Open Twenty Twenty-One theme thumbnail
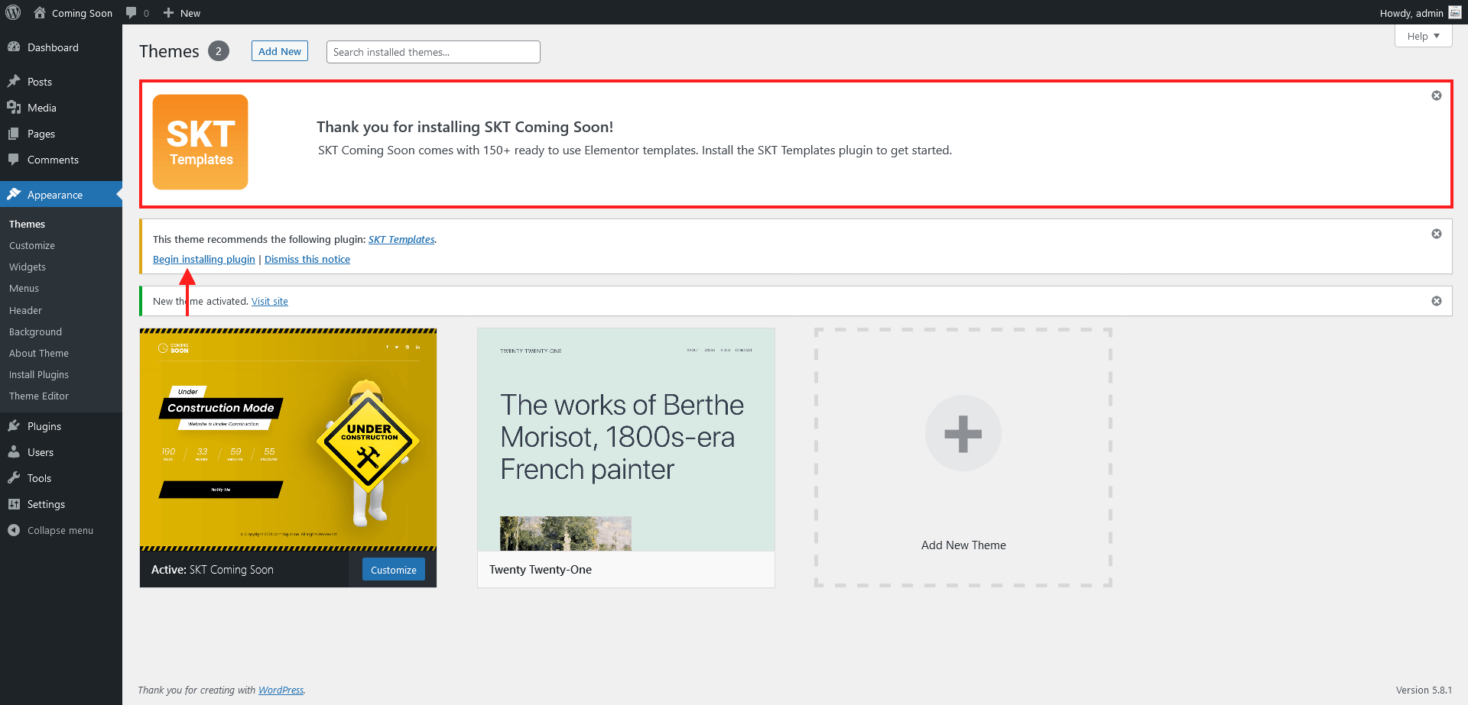 click(626, 439)
